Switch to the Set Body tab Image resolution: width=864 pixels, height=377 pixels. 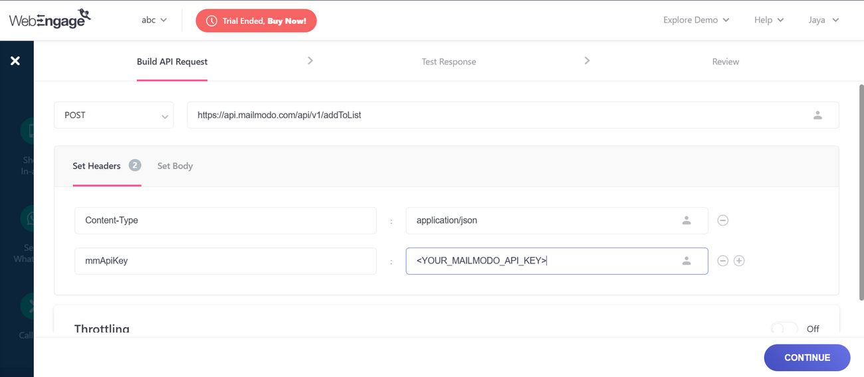(175, 166)
